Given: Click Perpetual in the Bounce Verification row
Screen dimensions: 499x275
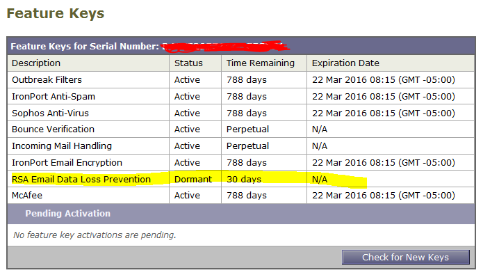Looking at the screenshot, I should pyautogui.click(x=247, y=129).
